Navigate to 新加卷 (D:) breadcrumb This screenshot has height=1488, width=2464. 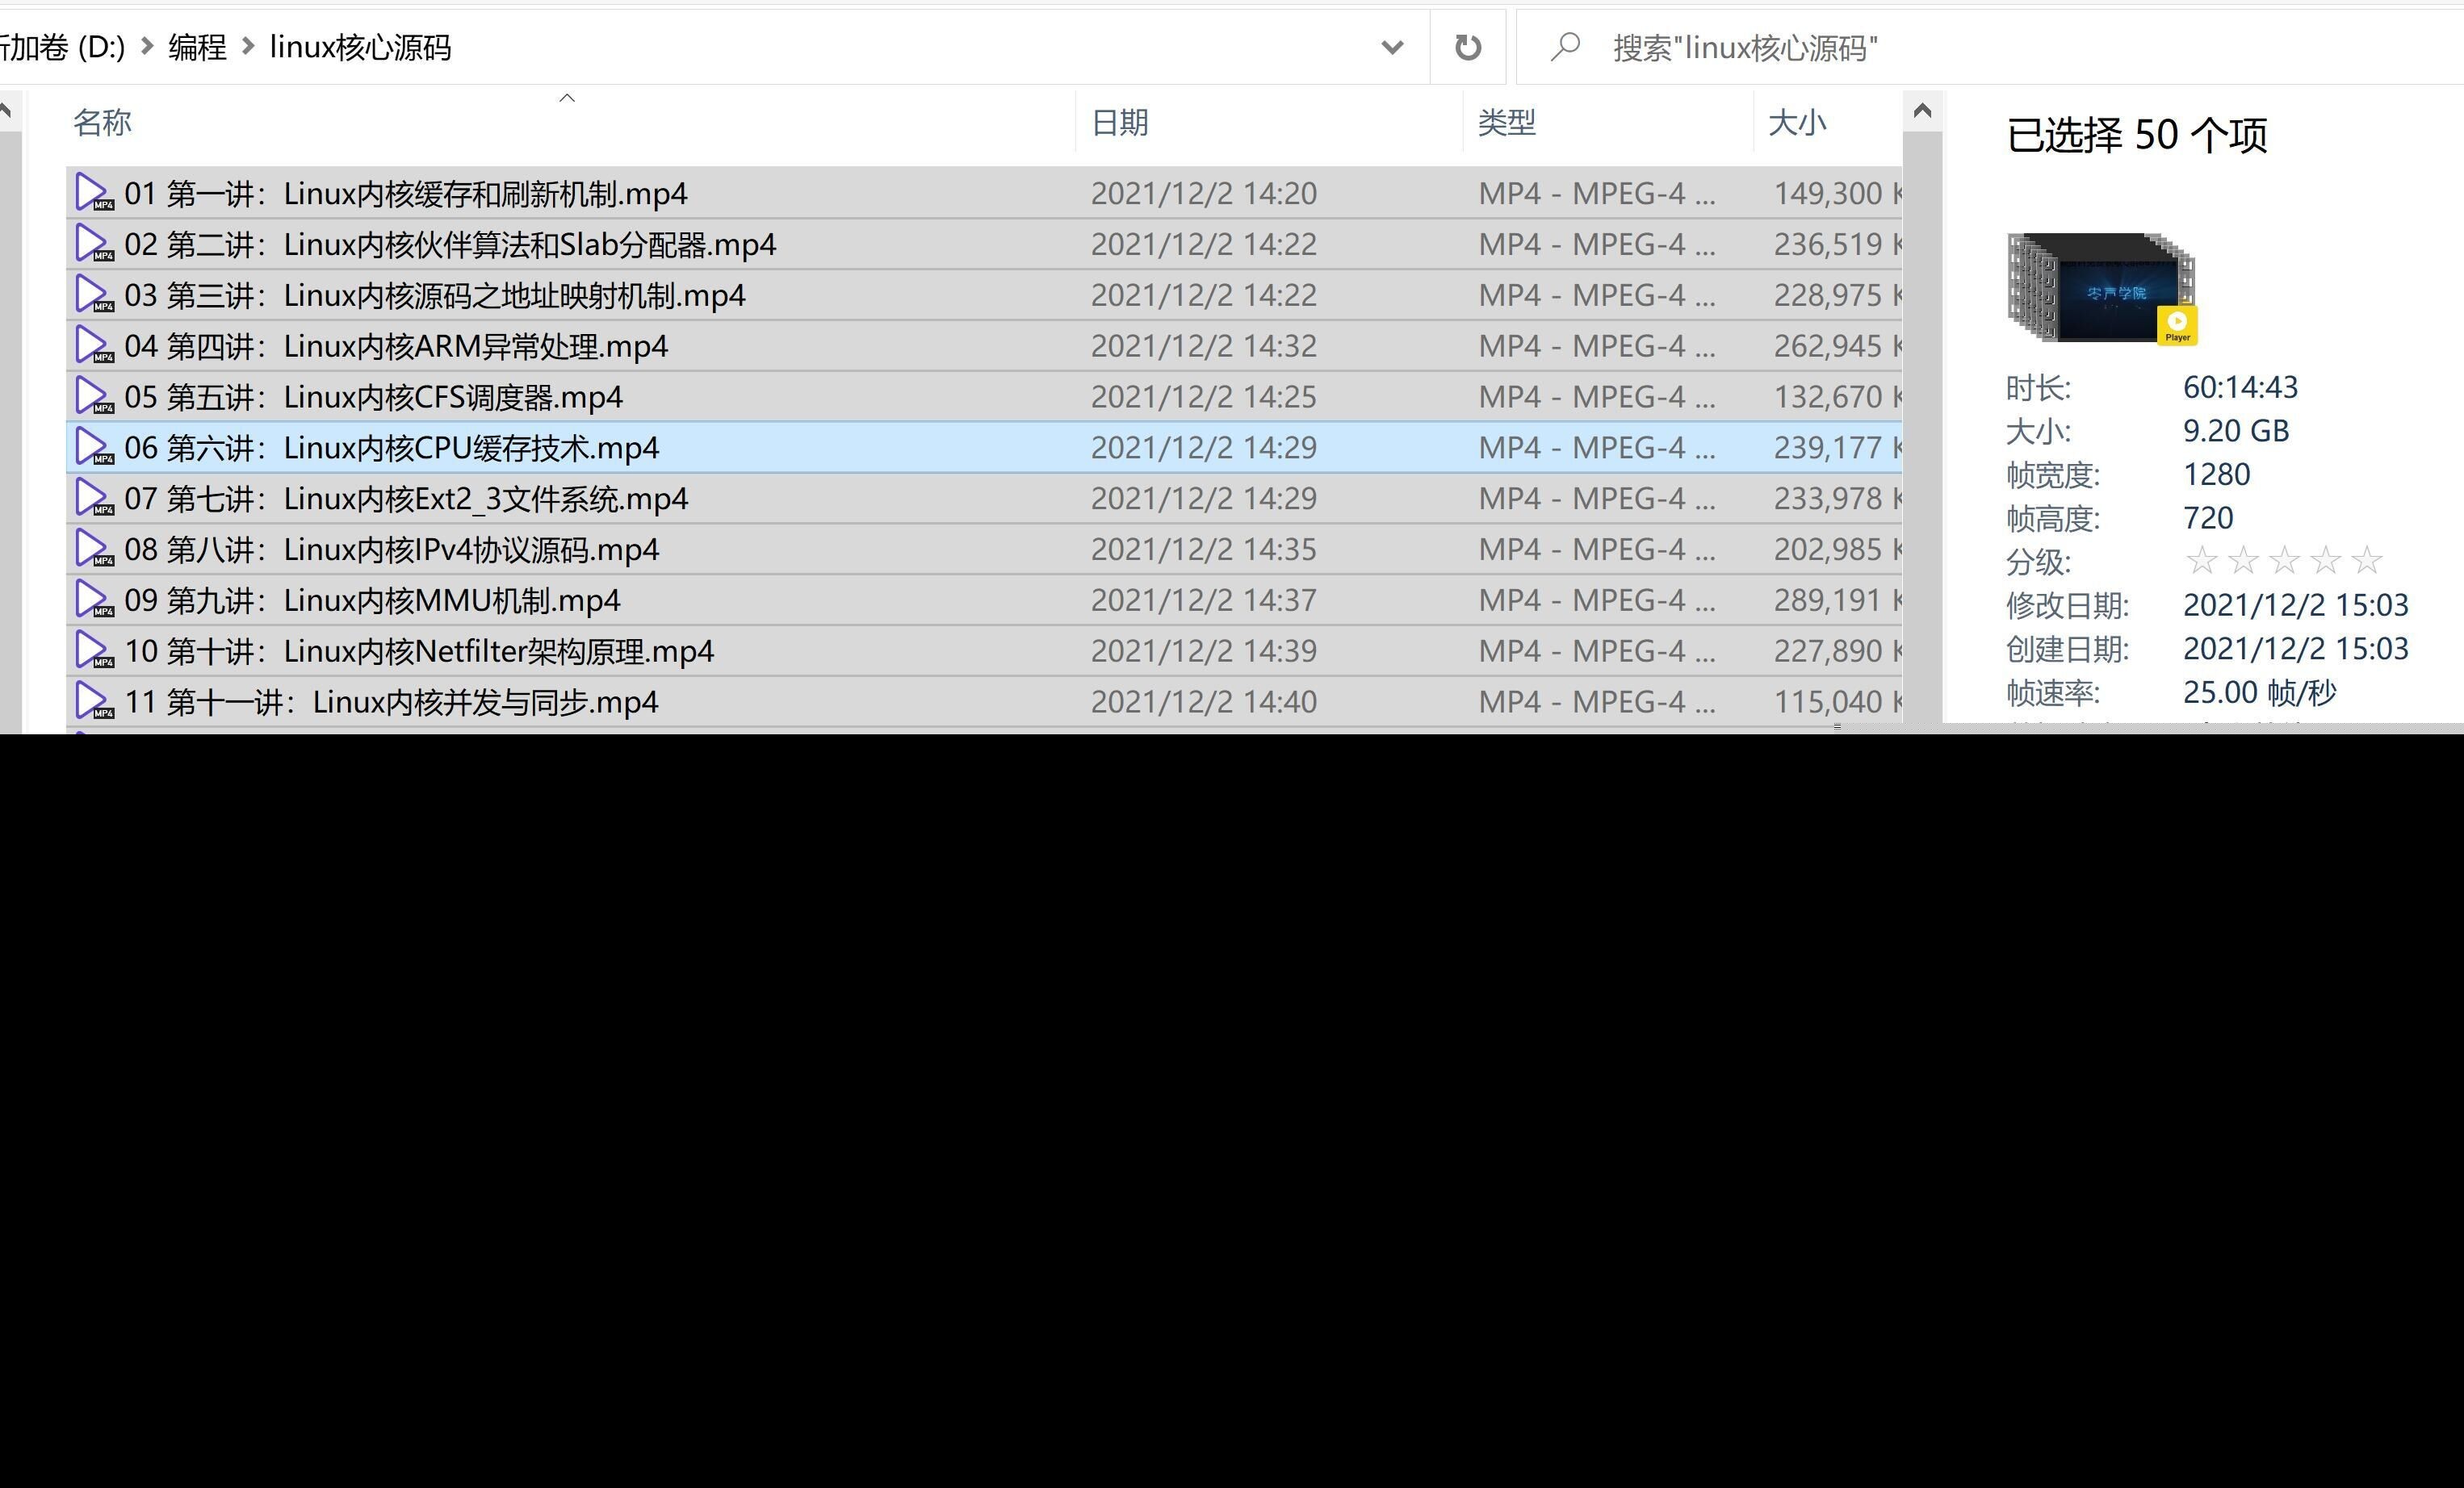pyautogui.click(x=62, y=47)
